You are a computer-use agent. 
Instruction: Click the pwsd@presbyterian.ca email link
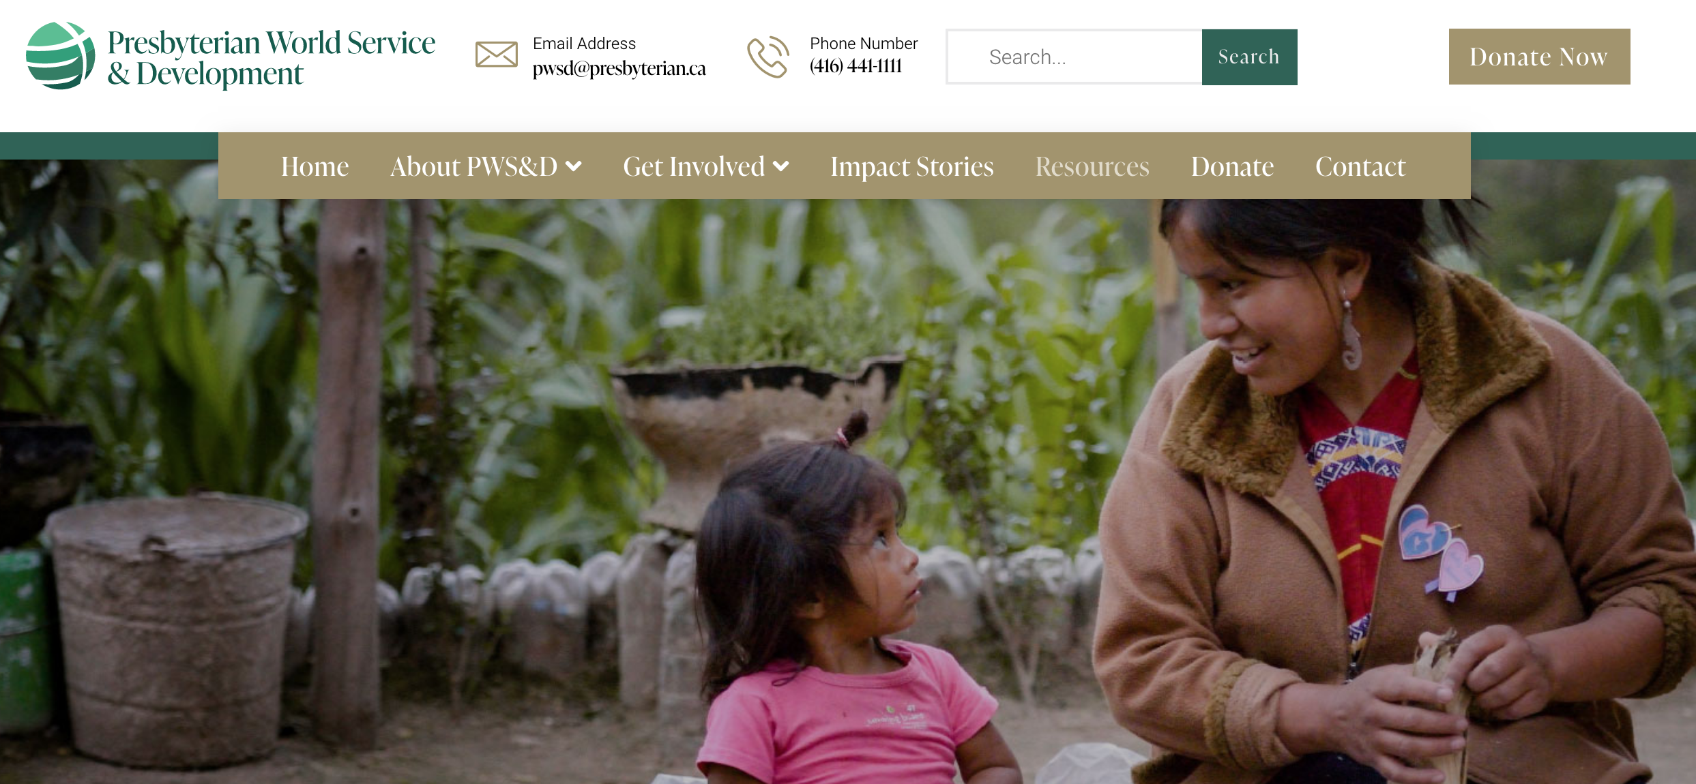[x=619, y=69]
